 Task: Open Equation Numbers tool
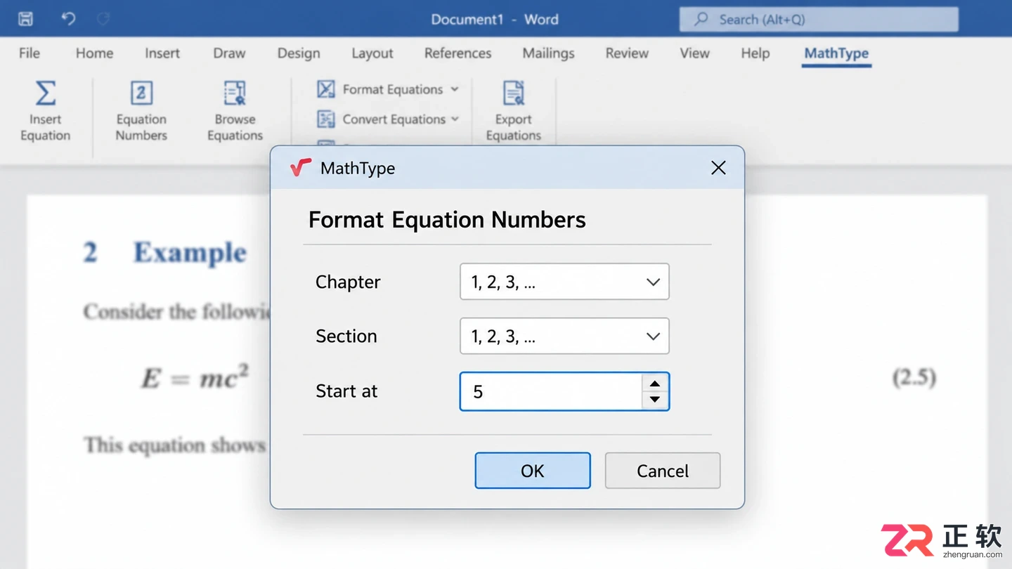pyautogui.click(x=141, y=111)
